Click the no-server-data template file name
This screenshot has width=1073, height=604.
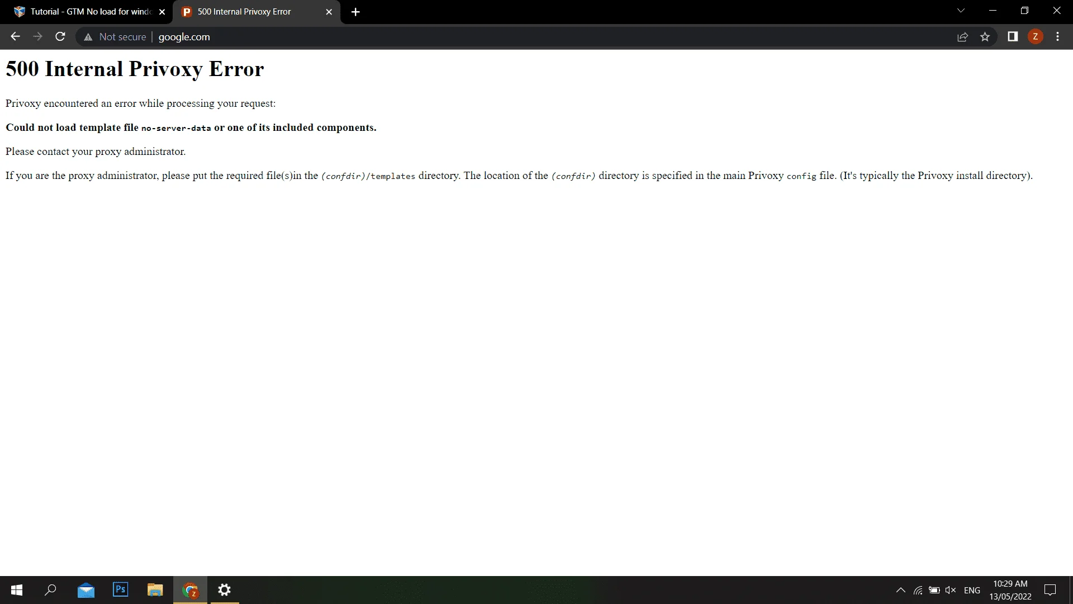point(176,128)
